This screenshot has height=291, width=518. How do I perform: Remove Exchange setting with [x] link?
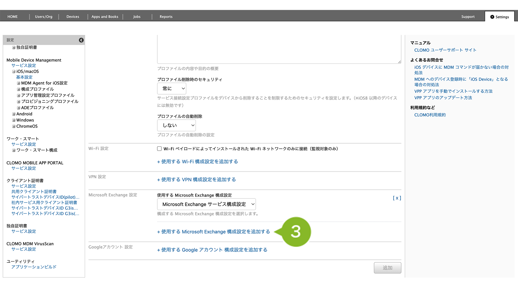click(397, 198)
